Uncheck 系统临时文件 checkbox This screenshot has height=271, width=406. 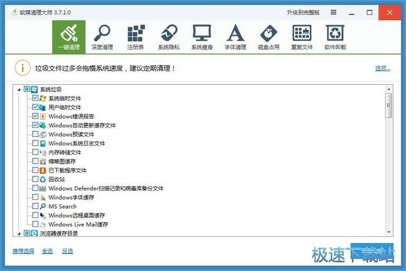[35, 98]
